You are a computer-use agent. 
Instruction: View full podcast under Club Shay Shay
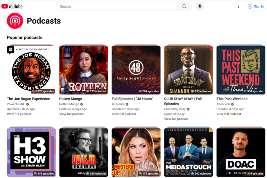coord(176,119)
